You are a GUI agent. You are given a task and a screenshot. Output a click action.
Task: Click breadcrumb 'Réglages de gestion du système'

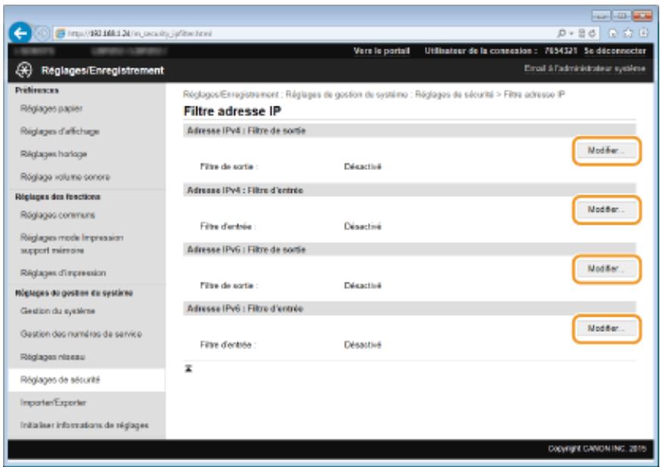(347, 94)
